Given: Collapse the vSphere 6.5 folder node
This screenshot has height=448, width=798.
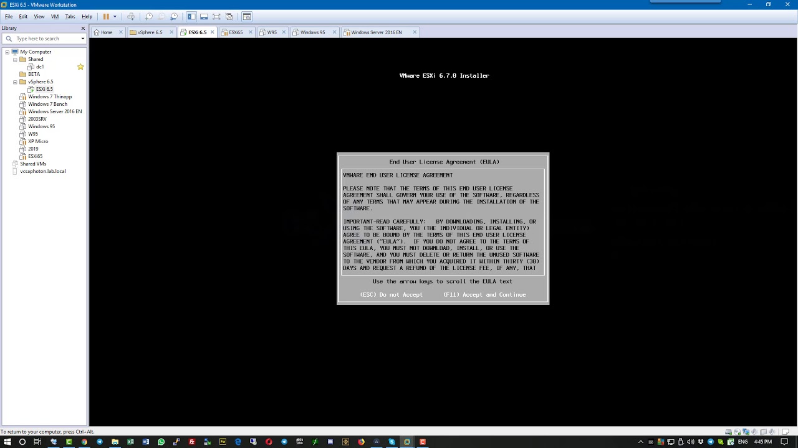Looking at the screenshot, I should point(15,82).
